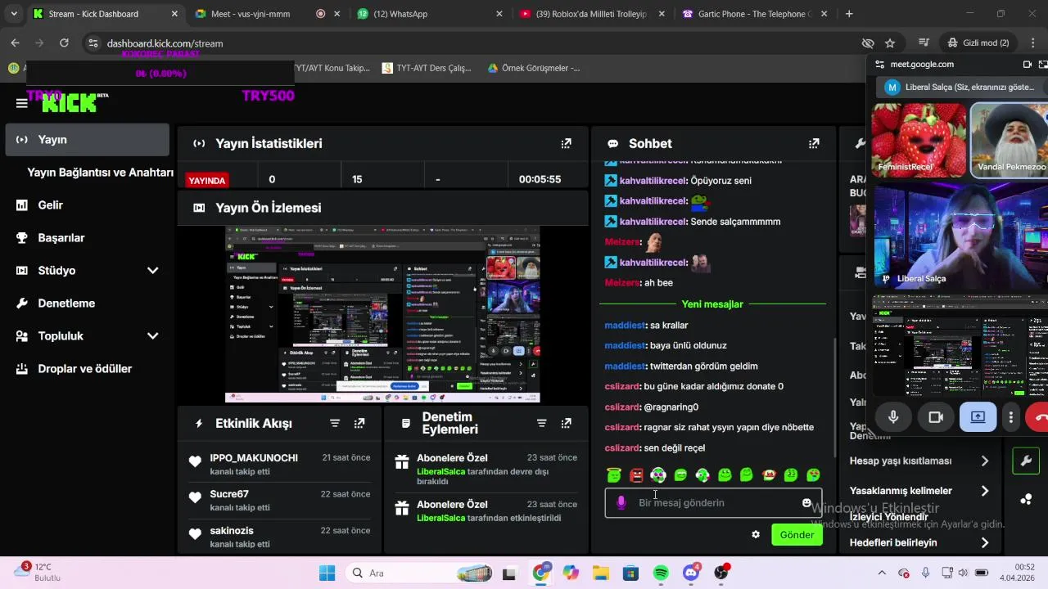The image size is (1048, 589).
Task: Open more options in Meet window
Action: 1011,417
